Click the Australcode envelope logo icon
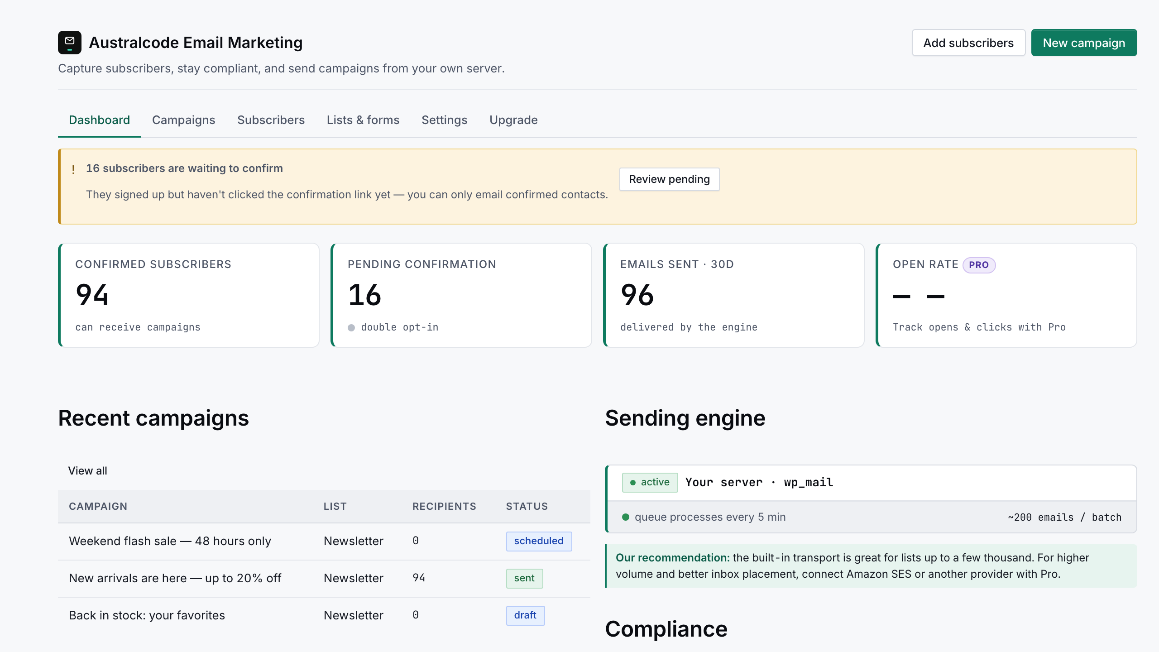The image size is (1159, 652). coord(70,43)
